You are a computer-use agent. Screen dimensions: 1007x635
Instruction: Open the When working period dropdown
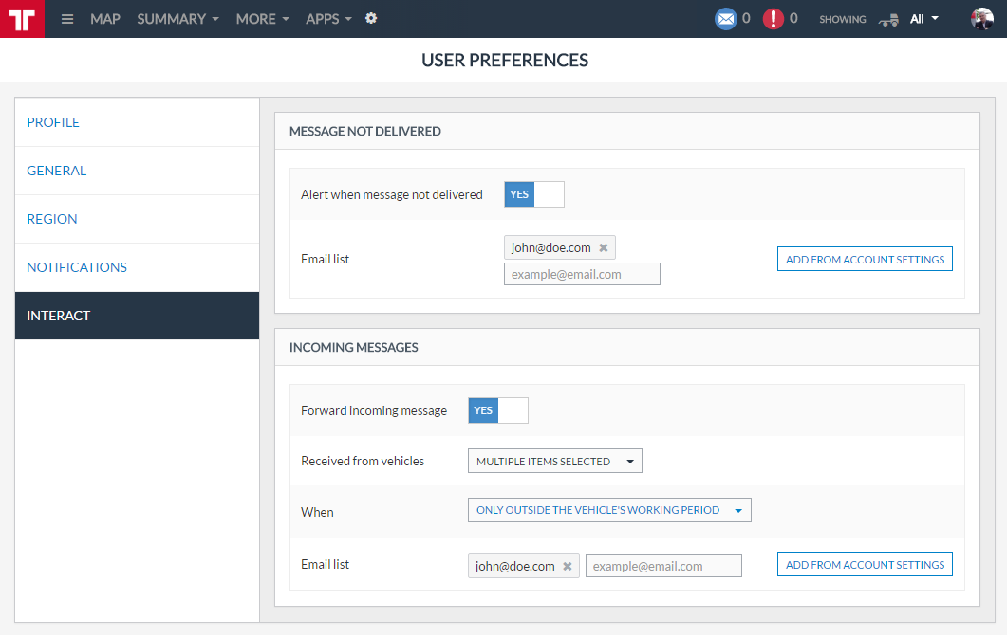point(609,510)
